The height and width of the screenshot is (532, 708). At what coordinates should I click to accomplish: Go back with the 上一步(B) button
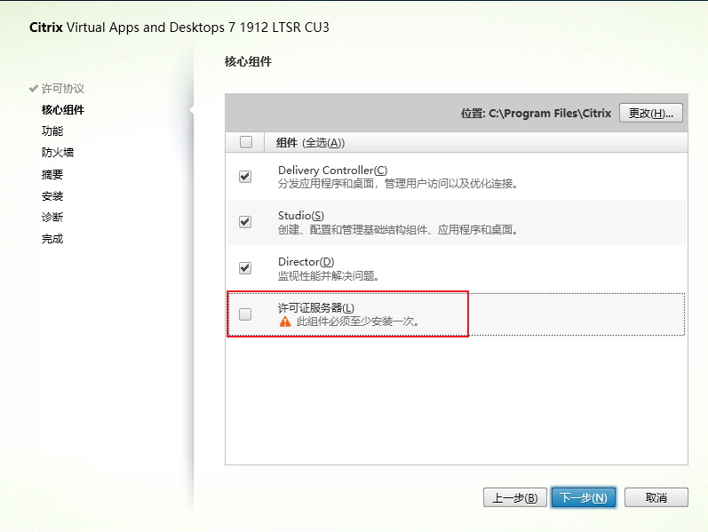514,497
